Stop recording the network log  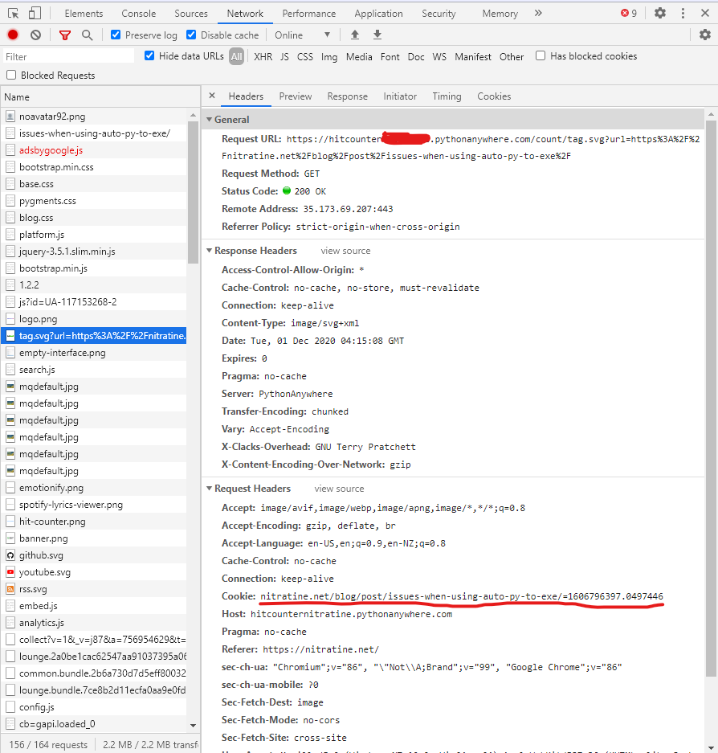pyautogui.click(x=13, y=35)
